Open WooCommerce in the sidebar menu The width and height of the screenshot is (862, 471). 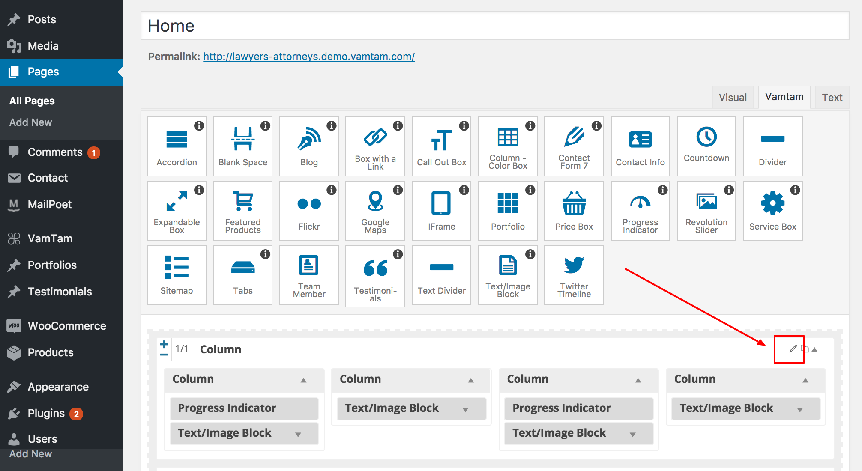pos(67,326)
